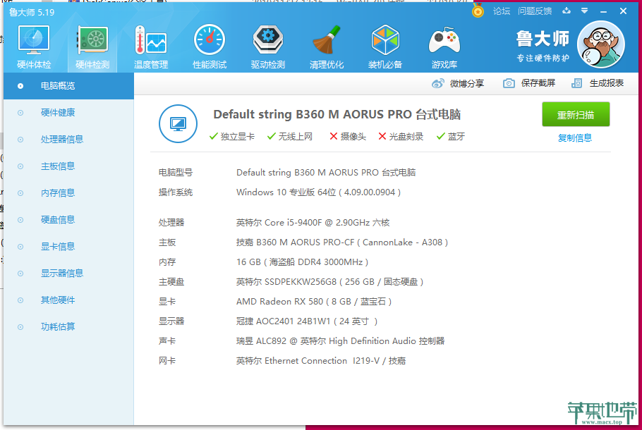Click the 技嘉 B360 M AORUS PRO-CF value

point(342,242)
